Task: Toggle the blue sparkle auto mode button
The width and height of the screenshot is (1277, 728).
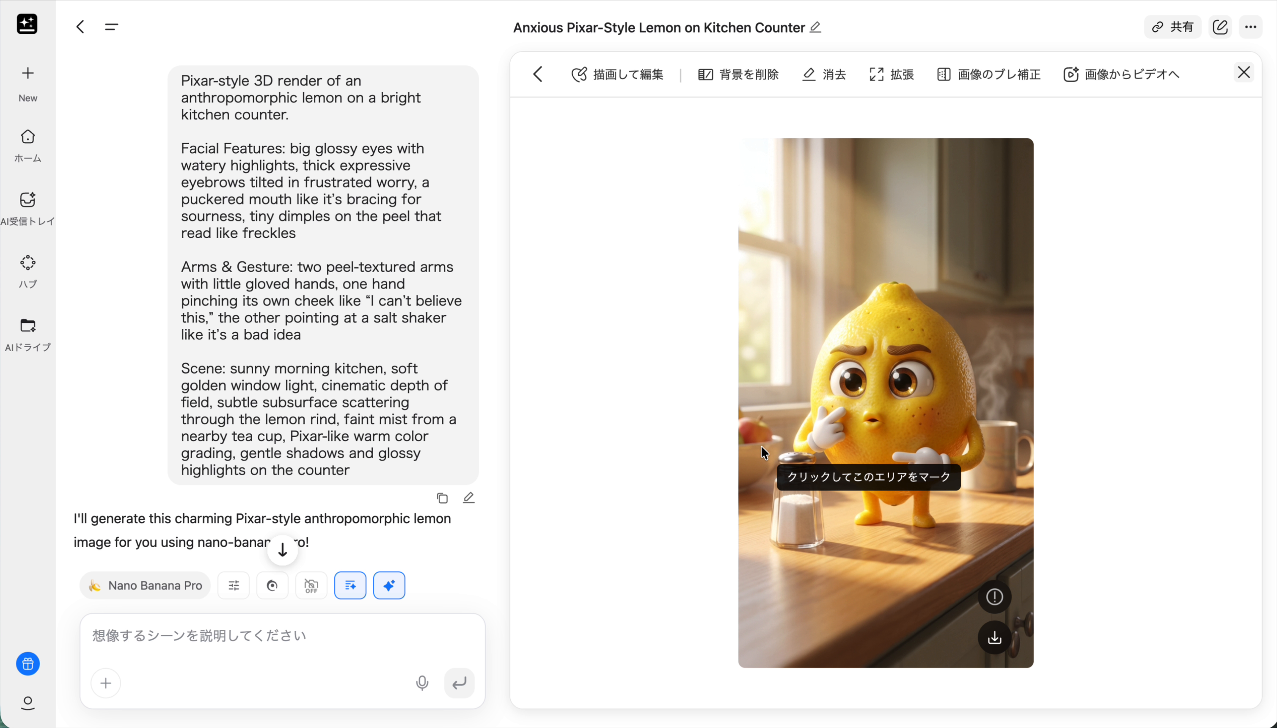Action: [389, 585]
